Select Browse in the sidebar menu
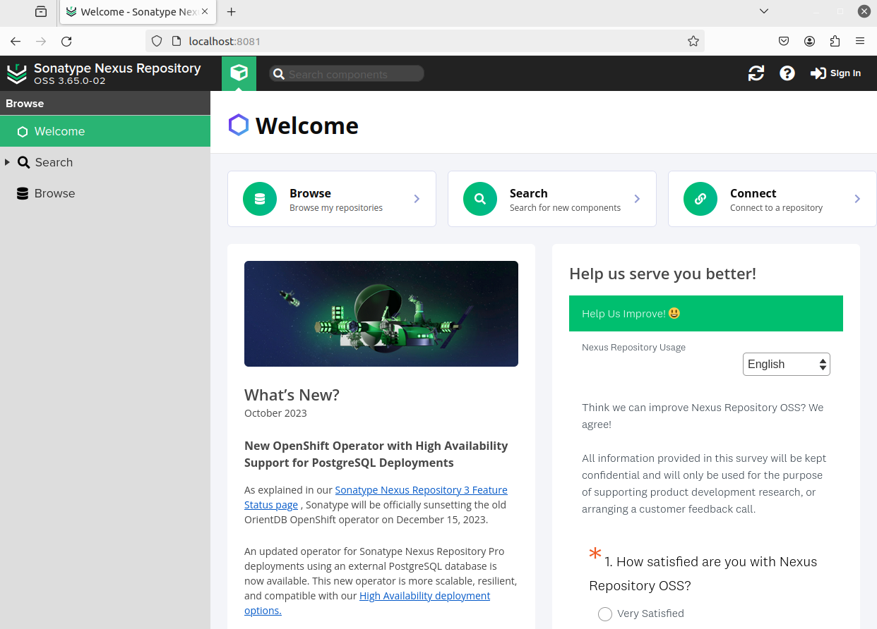 coord(105,193)
